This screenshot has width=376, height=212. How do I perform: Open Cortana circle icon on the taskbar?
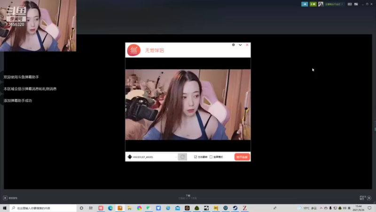(81, 208)
